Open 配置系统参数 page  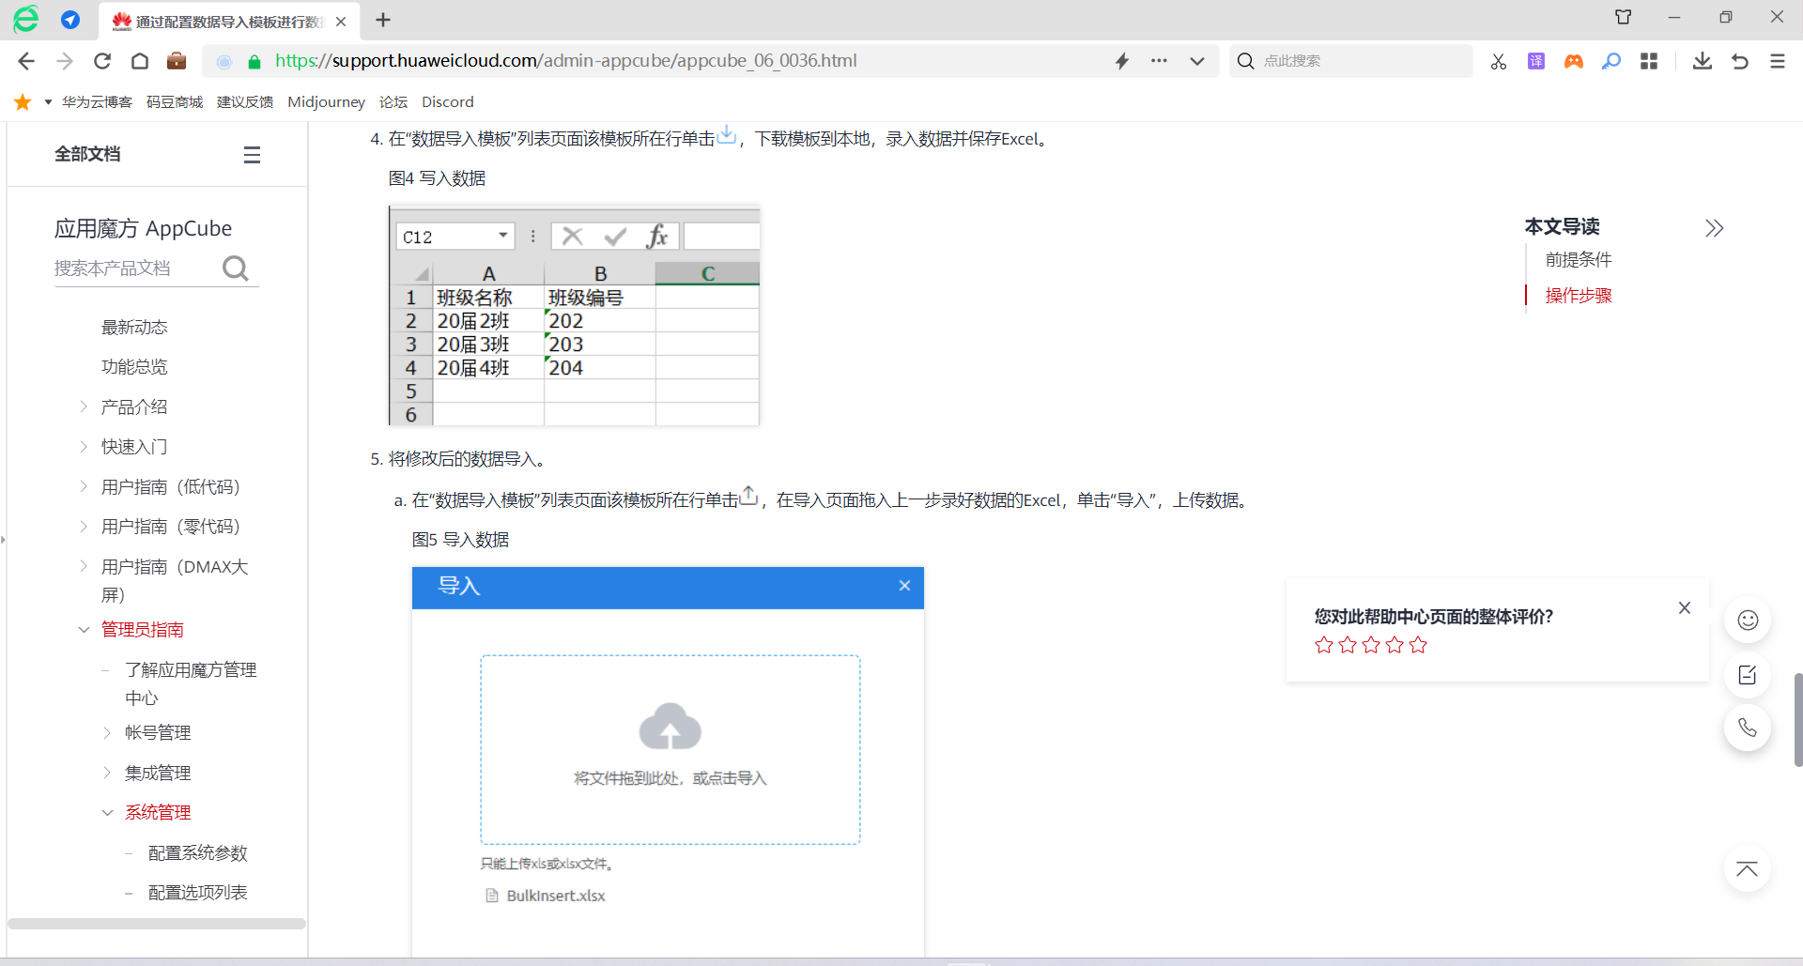point(198,852)
